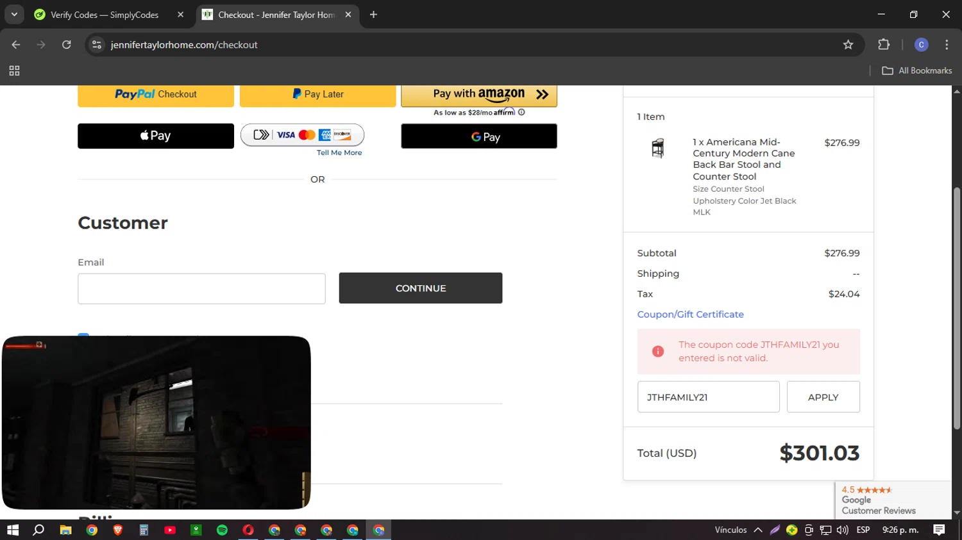
Task: Click CONTINUE button
Action: [x=421, y=288]
